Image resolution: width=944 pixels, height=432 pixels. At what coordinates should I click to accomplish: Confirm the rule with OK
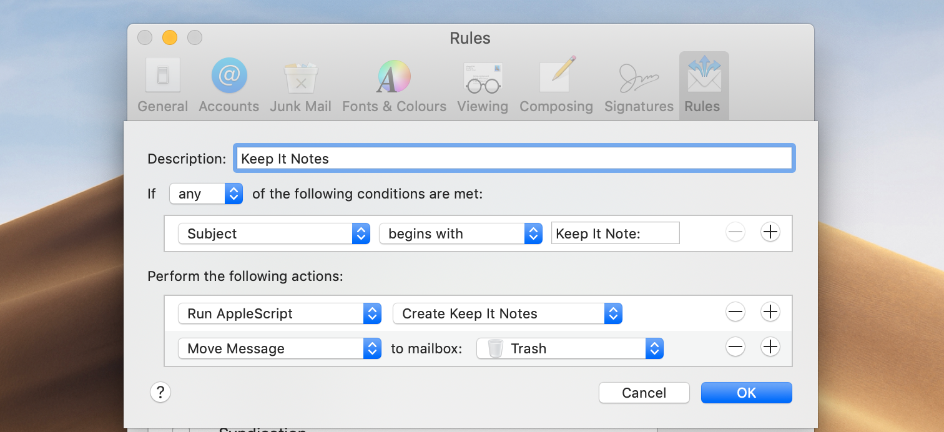746,393
